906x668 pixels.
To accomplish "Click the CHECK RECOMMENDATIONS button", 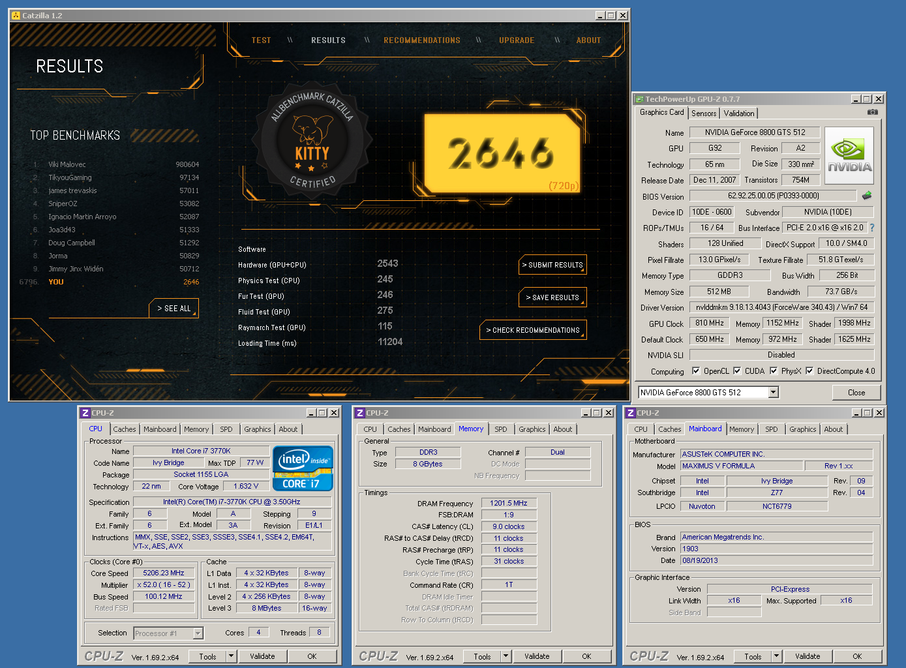I will (x=534, y=330).
